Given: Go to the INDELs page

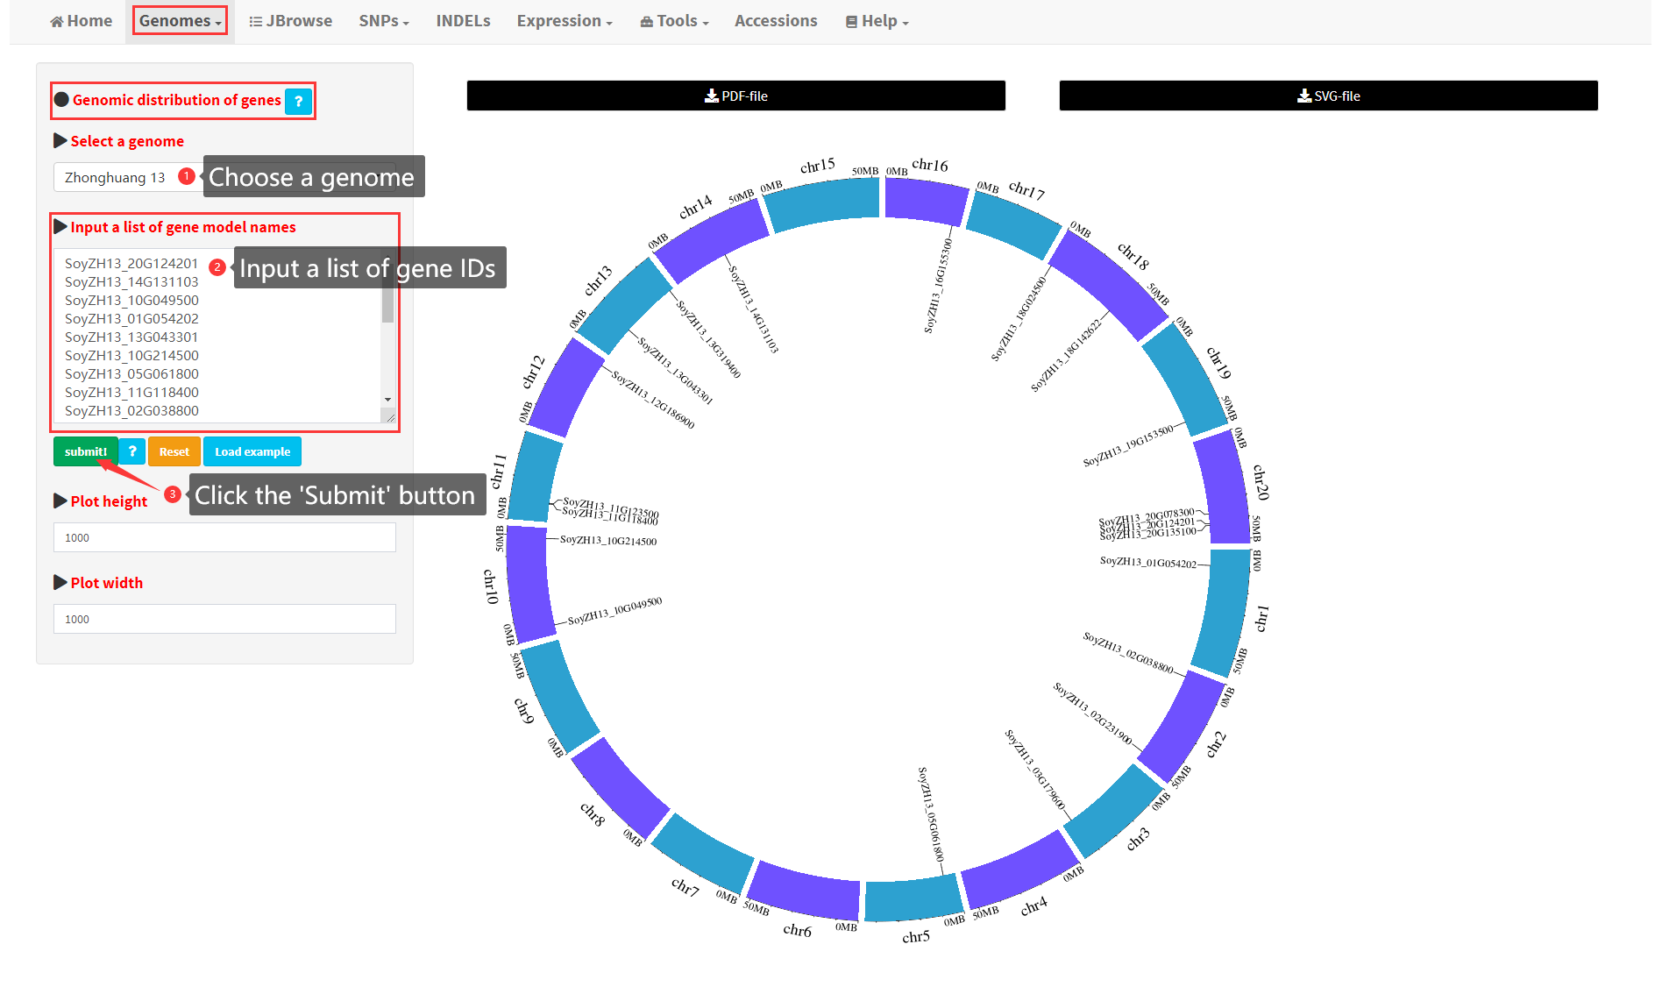Looking at the screenshot, I should point(463,21).
